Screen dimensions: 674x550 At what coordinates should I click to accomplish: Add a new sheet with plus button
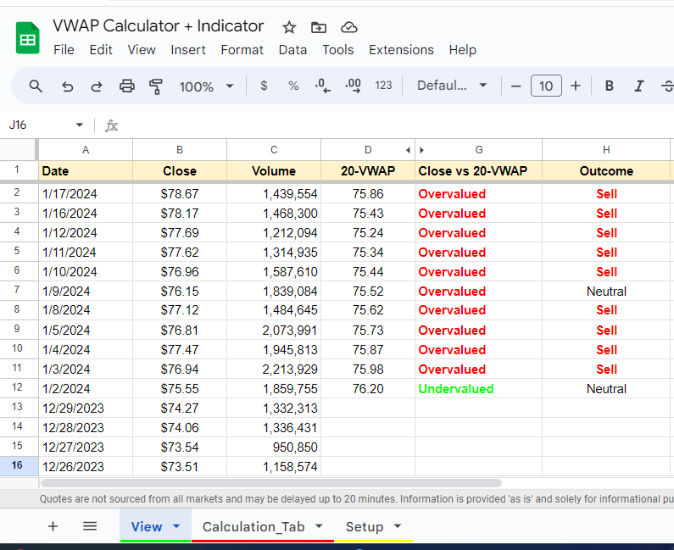[x=53, y=526]
